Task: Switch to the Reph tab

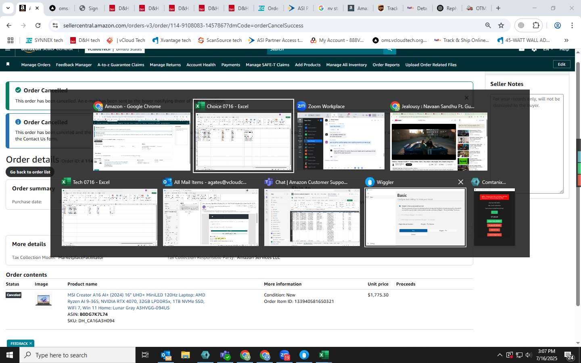Action: (447, 8)
